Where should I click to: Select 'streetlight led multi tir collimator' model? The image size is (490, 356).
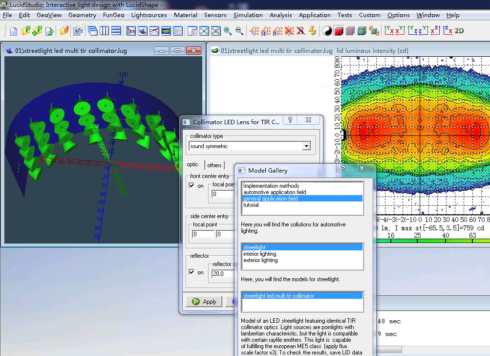(x=302, y=296)
